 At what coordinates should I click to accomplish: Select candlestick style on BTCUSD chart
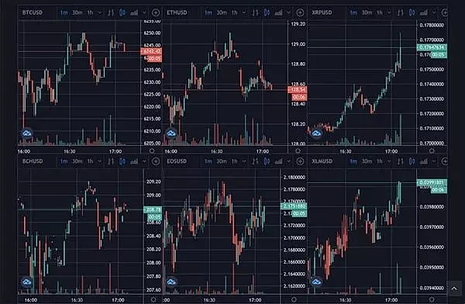click(122, 12)
